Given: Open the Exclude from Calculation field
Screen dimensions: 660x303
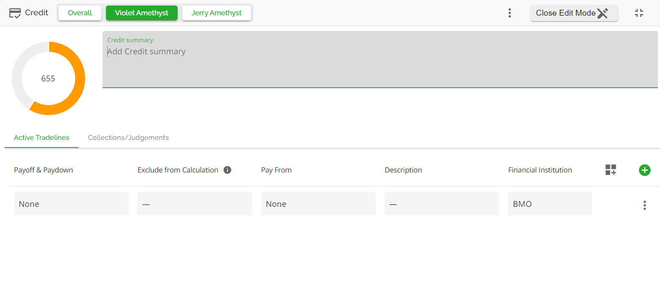Looking at the screenshot, I should [195, 204].
